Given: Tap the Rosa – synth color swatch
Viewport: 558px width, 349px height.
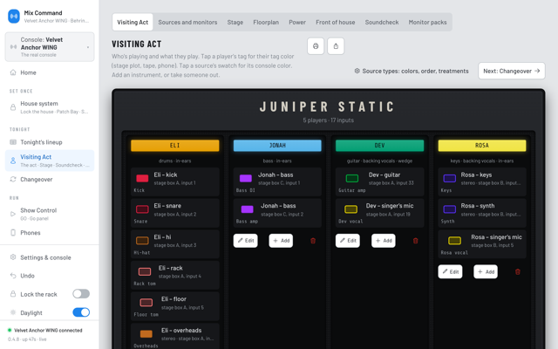Looking at the screenshot, I should 450,209.
